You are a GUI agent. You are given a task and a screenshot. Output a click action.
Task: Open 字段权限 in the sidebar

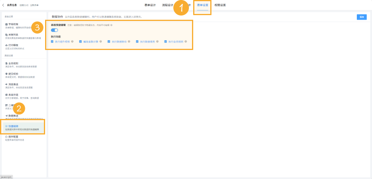click(x=14, y=24)
